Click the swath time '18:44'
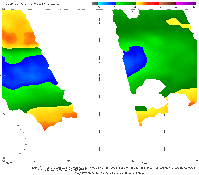199x175 pixels. pos(144,163)
